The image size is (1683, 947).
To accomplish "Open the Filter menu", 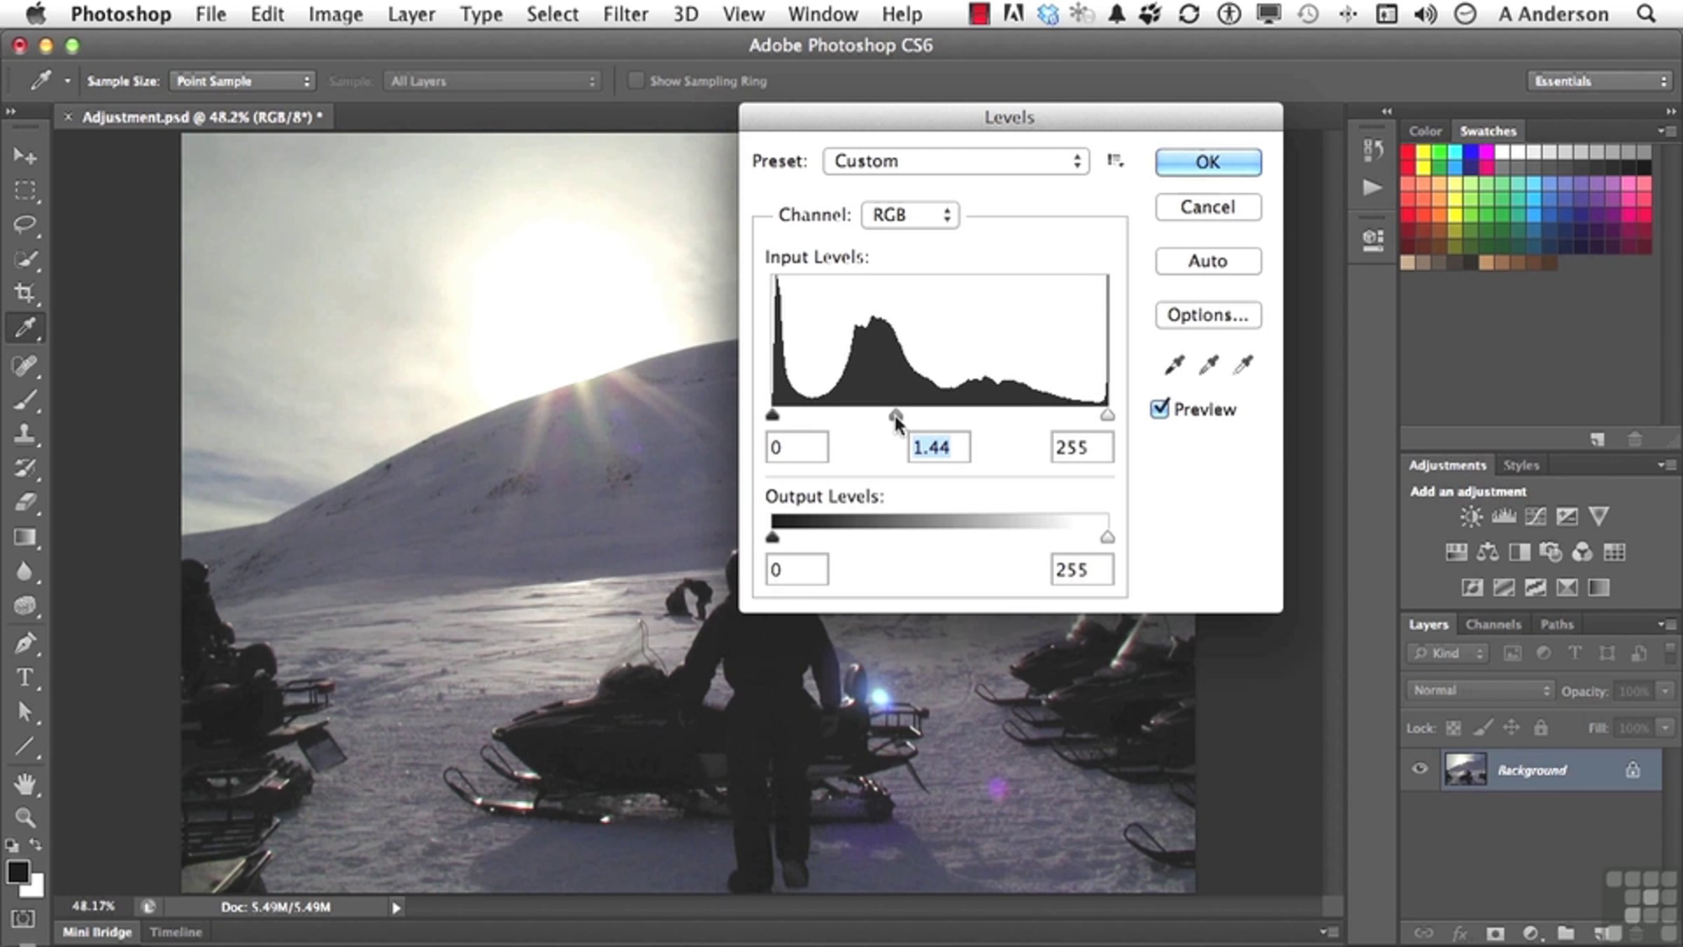I will [625, 14].
